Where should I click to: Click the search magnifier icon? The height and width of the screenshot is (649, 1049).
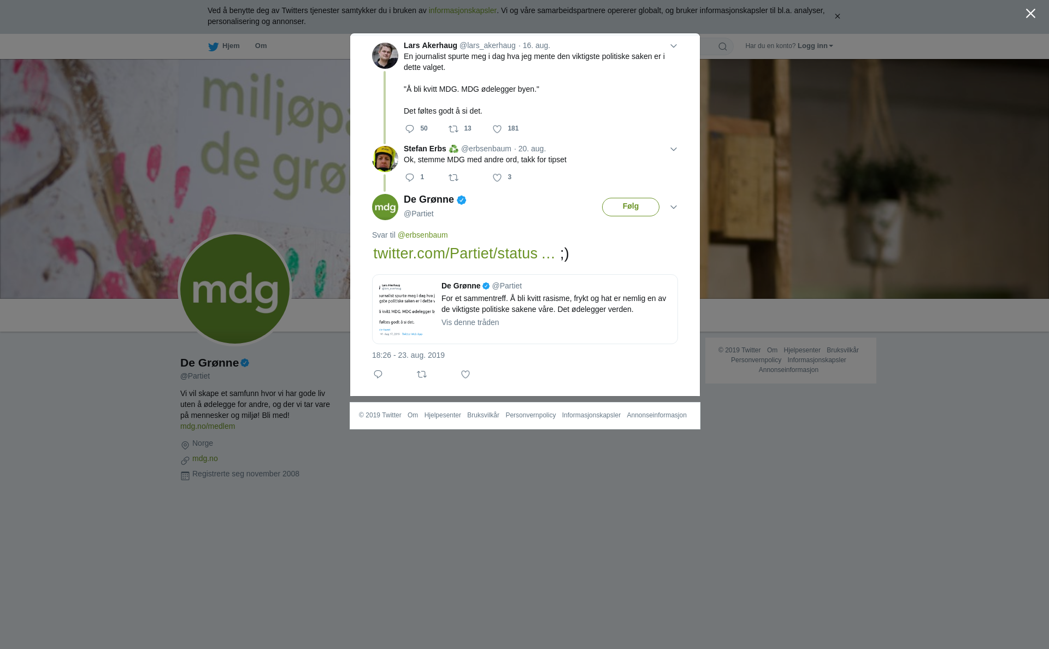722,46
